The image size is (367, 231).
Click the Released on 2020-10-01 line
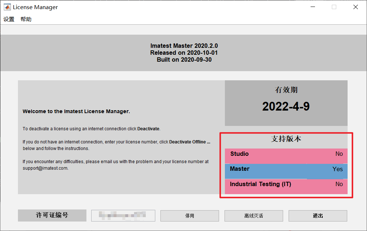(184, 53)
